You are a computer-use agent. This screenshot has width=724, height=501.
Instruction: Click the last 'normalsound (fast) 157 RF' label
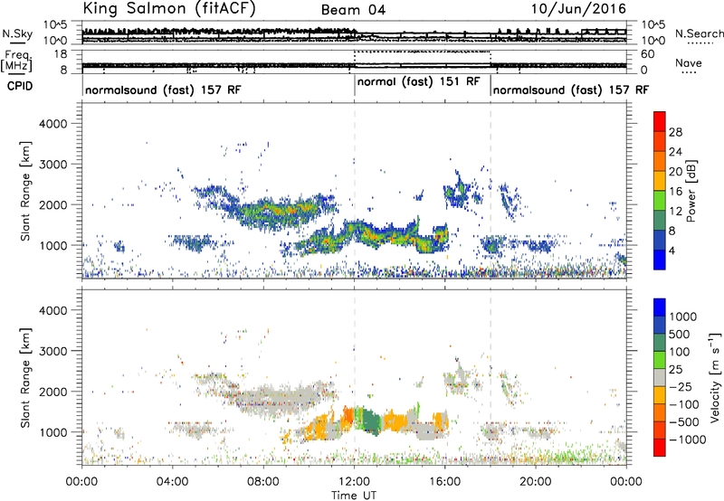click(x=571, y=90)
